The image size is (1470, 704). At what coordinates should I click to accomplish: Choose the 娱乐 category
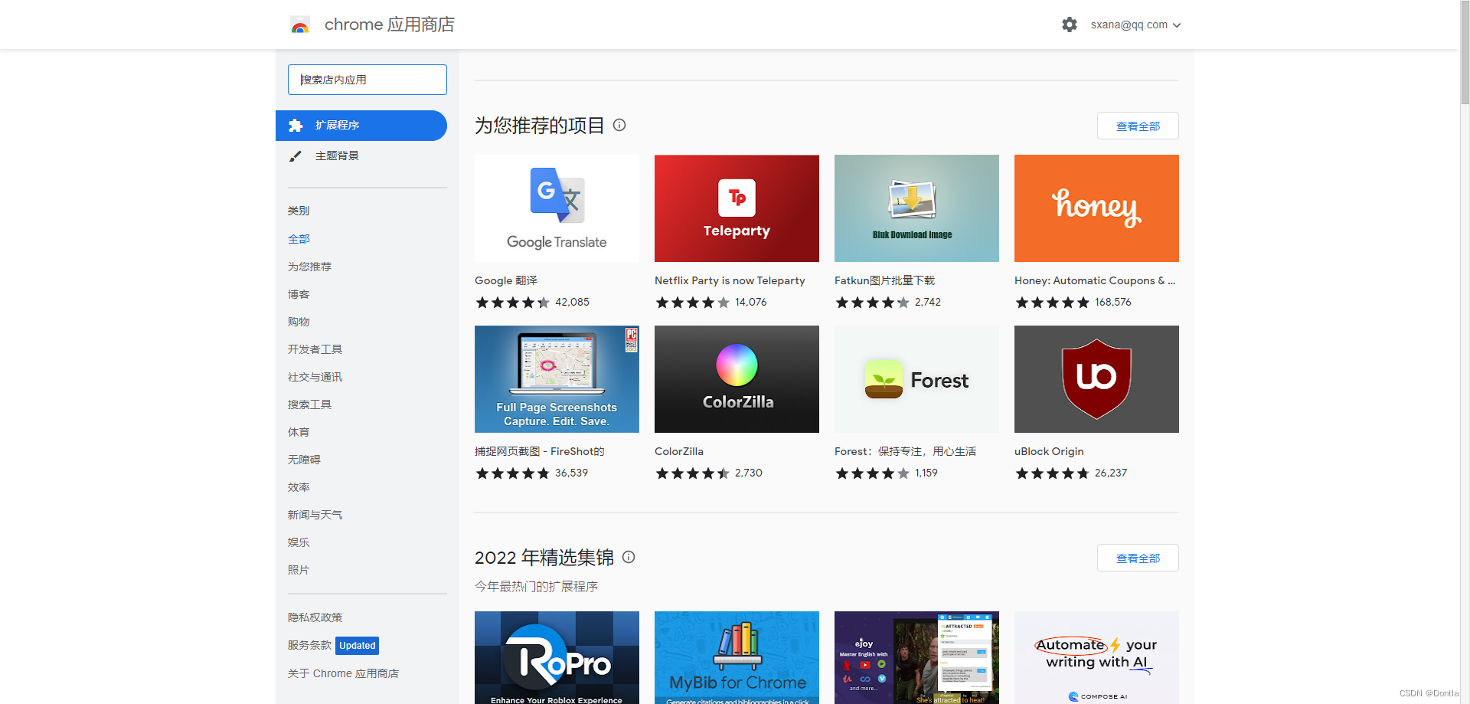pyautogui.click(x=299, y=542)
